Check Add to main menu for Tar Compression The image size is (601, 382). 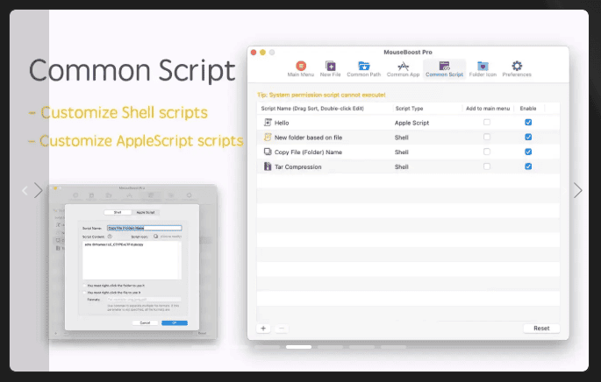point(487,166)
